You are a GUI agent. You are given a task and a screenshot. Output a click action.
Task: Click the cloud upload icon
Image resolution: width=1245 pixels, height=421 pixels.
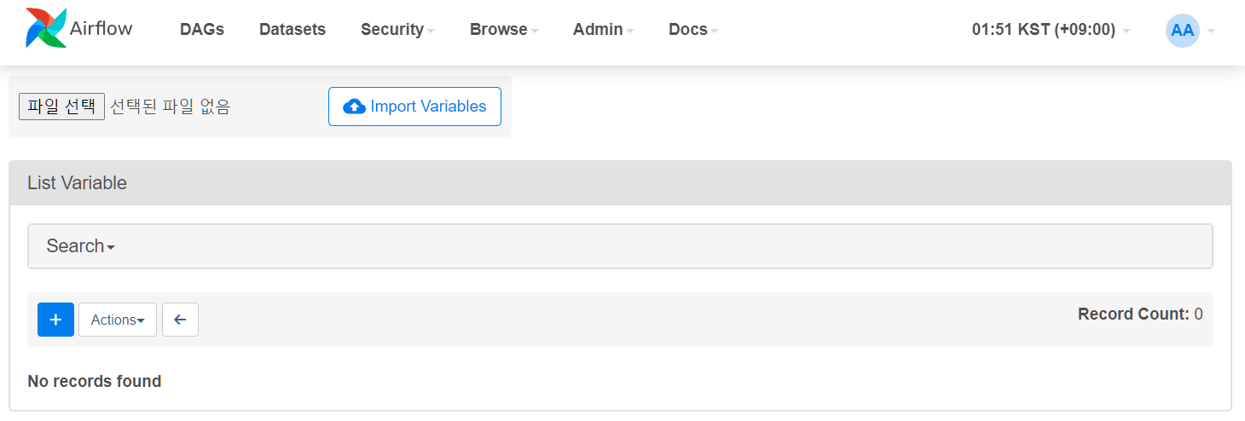pos(354,107)
